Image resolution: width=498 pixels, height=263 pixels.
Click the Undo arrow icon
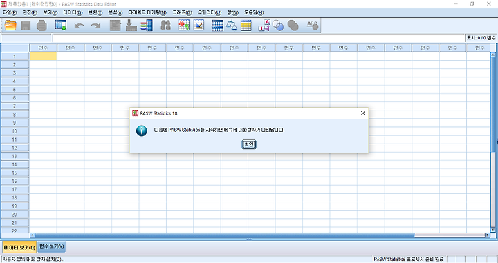pos(79,26)
